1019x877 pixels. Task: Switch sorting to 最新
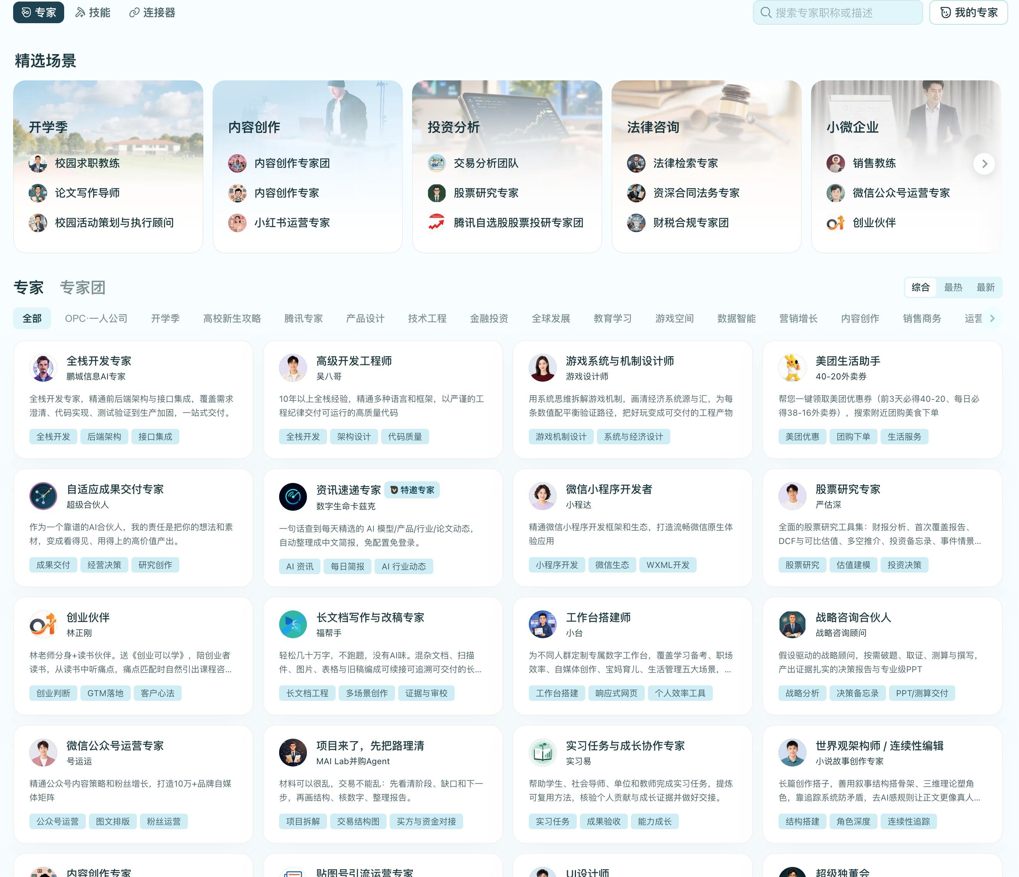pyautogui.click(x=985, y=287)
